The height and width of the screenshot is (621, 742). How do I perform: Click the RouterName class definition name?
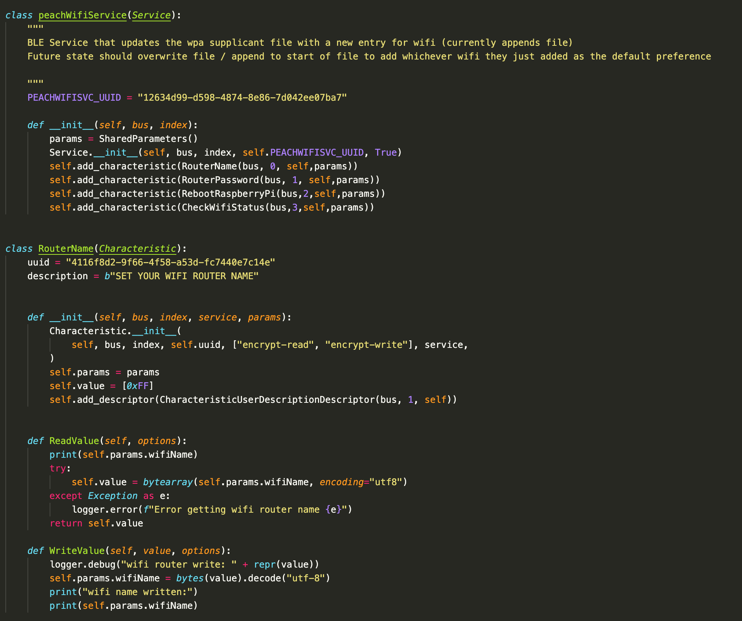(x=66, y=249)
